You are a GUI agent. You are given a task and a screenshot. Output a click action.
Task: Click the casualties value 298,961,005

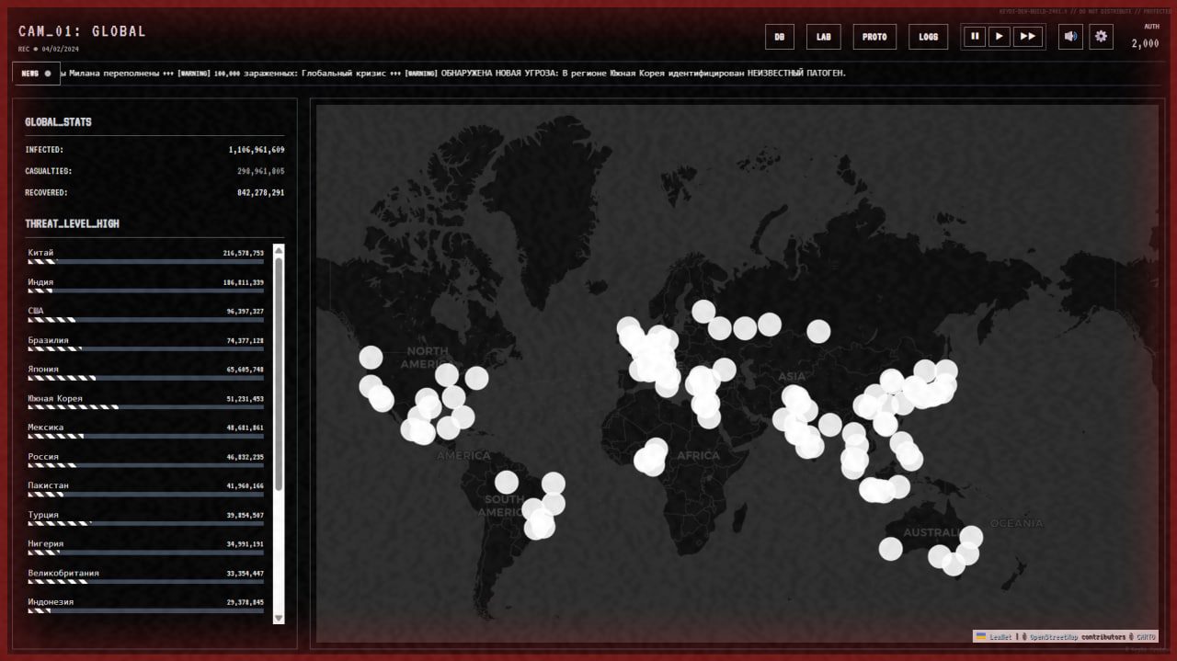[261, 171]
